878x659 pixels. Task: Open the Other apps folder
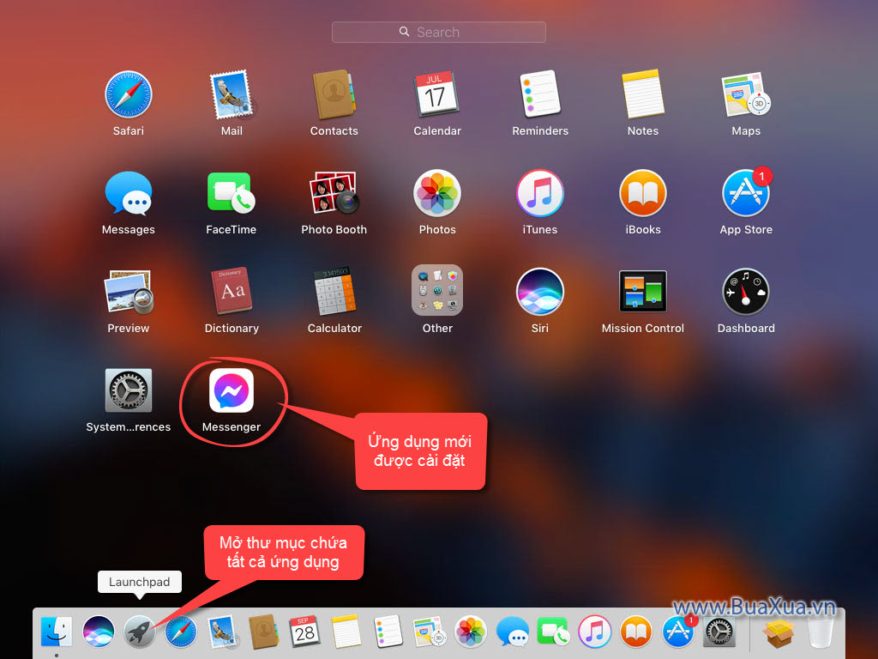tap(437, 290)
